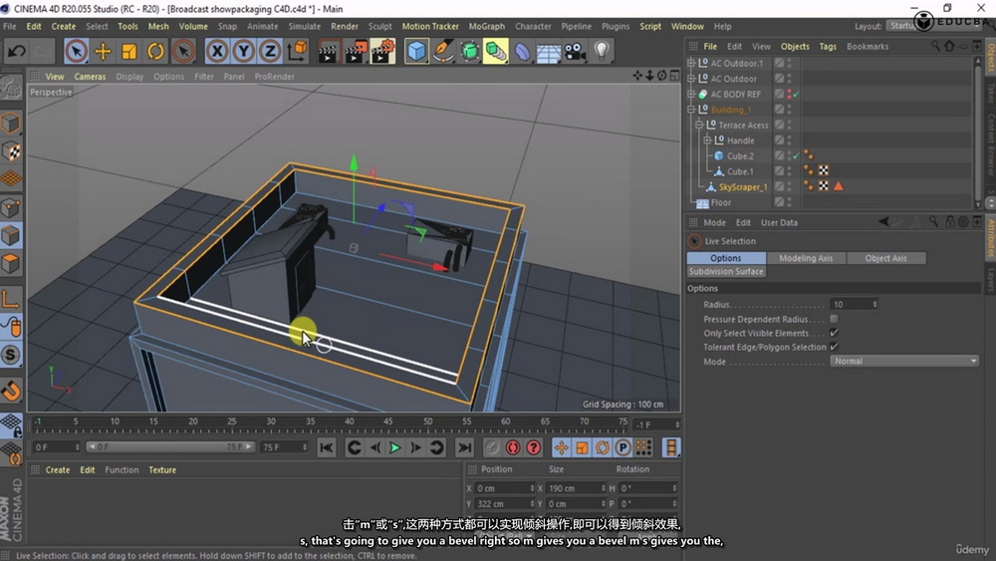Viewport: 996px width, 561px height.
Task: Collapse the Terrace Acess node
Action: pyautogui.click(x=699, y=126)
